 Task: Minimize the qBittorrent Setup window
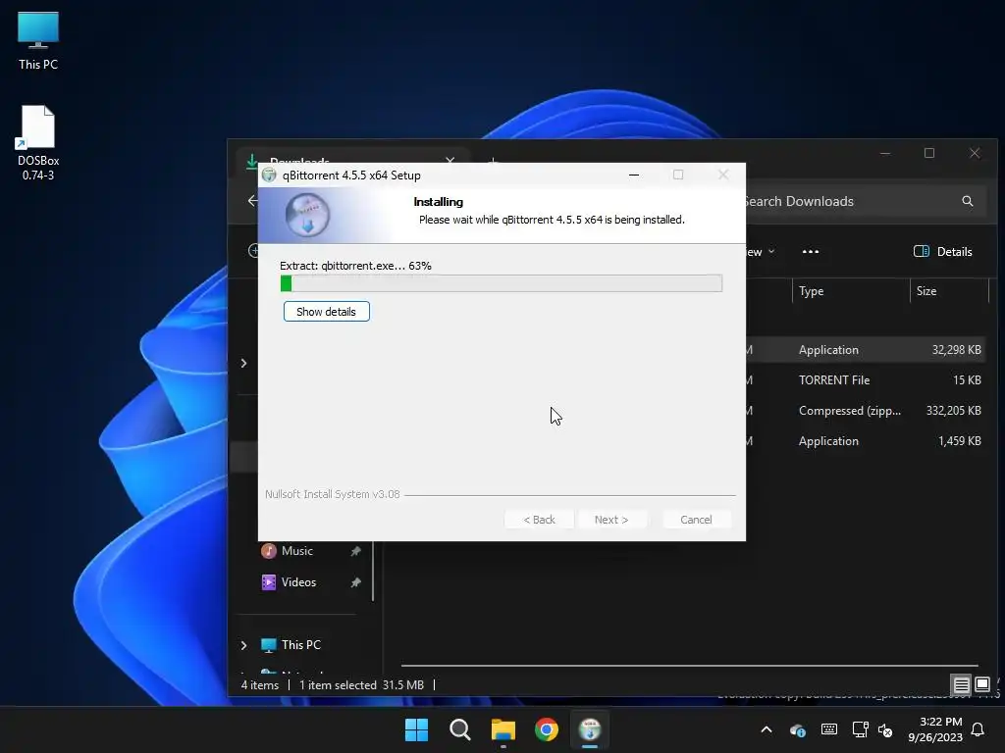[x=634, y=175]
